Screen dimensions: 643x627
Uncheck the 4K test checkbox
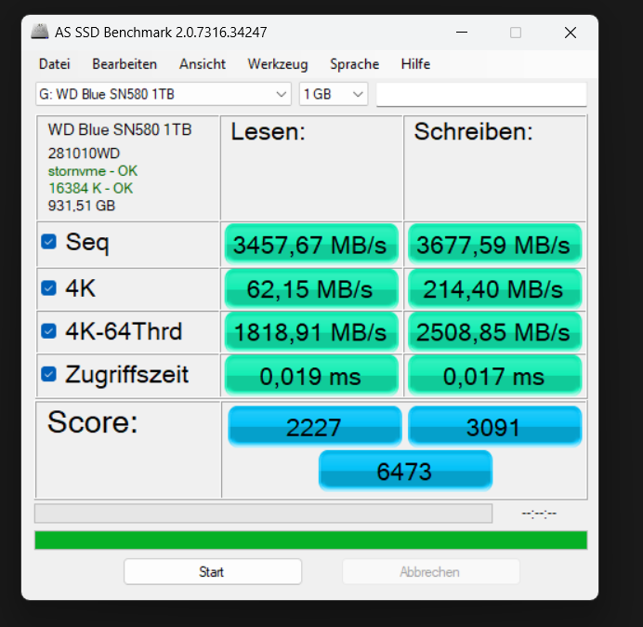click(49, 288)
